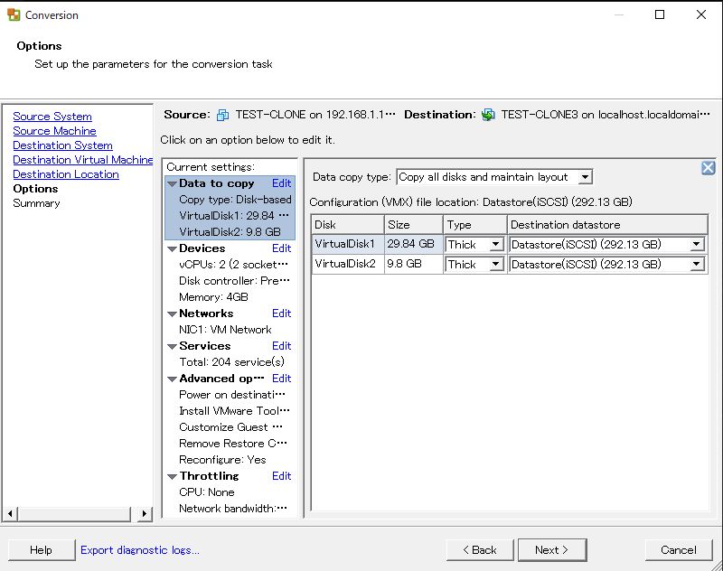Go to Destination System step
Viewport: 723px width, 571px height.
pos(62,145)
